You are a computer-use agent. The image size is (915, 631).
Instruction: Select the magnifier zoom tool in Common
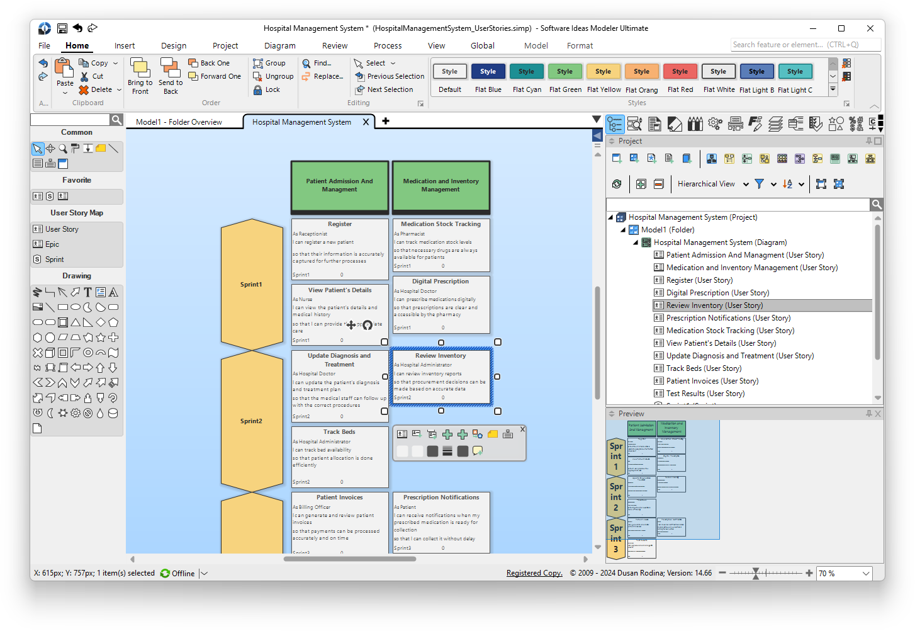pos(63,149)
